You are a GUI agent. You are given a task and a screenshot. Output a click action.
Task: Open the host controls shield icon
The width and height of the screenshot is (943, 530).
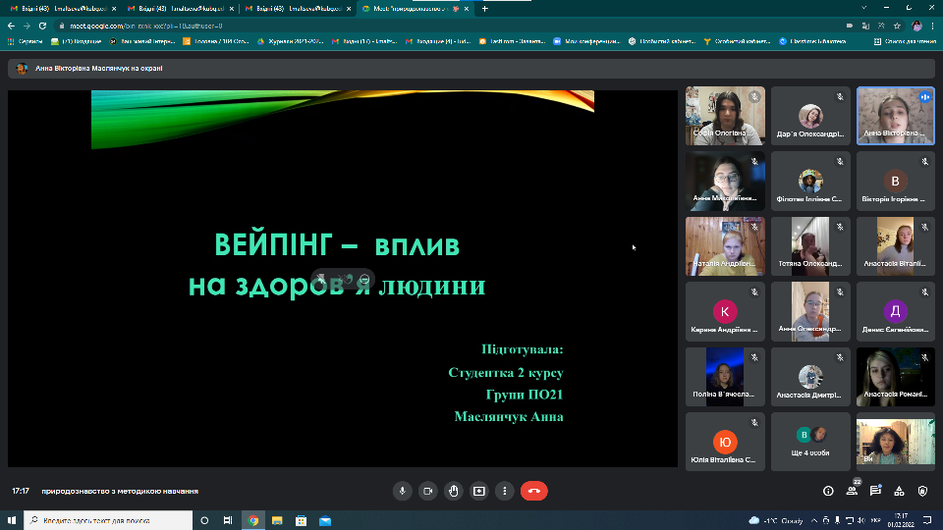(x=922, y=491)
